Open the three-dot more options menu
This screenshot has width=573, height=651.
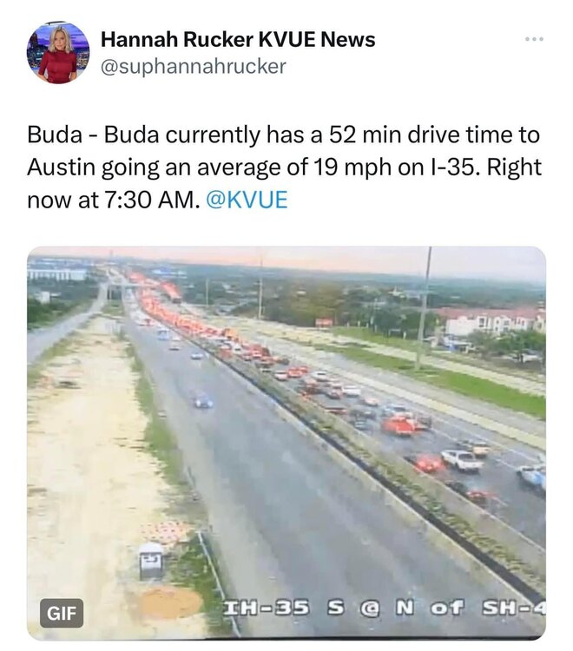click(534, 39)
